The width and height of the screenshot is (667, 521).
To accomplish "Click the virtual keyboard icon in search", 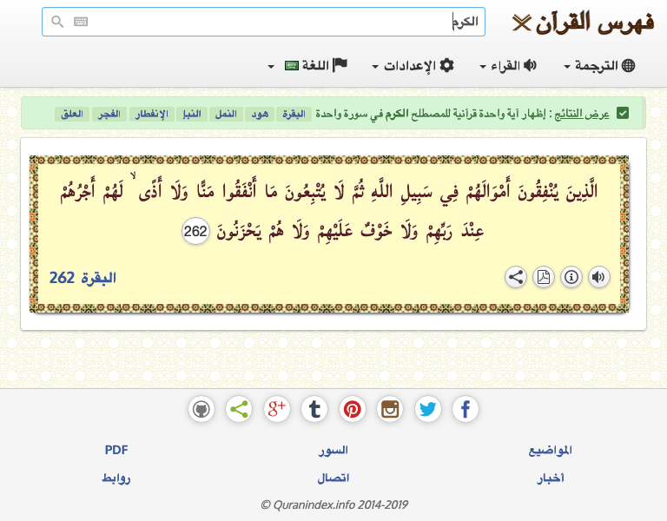I will pos(81,22).
